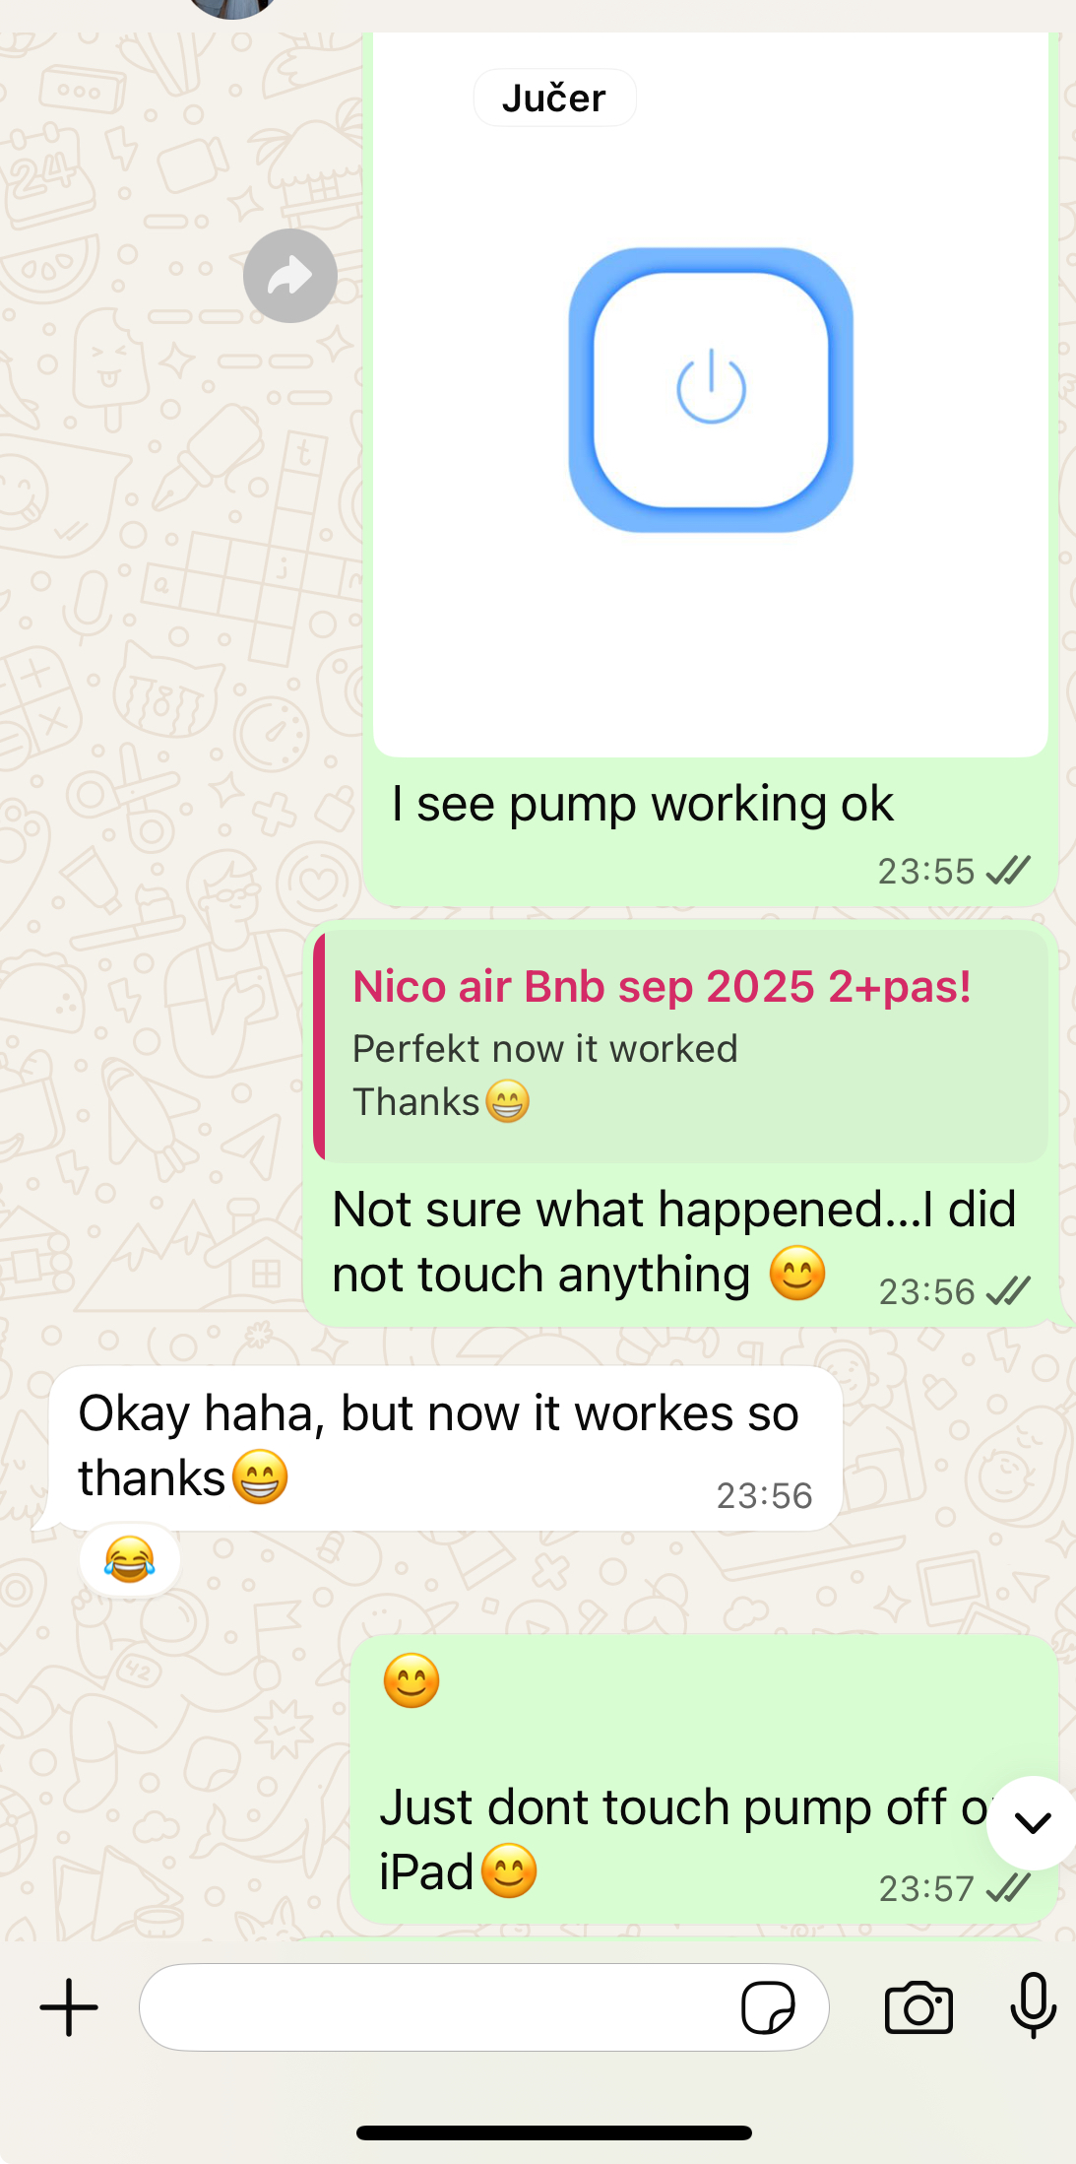Tap the forward arrow beside the image

click(x=290, y=276)
